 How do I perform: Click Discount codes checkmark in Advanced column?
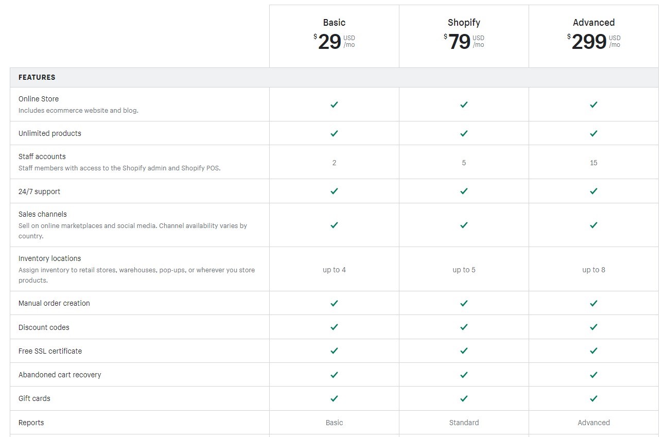click(593, 327)
